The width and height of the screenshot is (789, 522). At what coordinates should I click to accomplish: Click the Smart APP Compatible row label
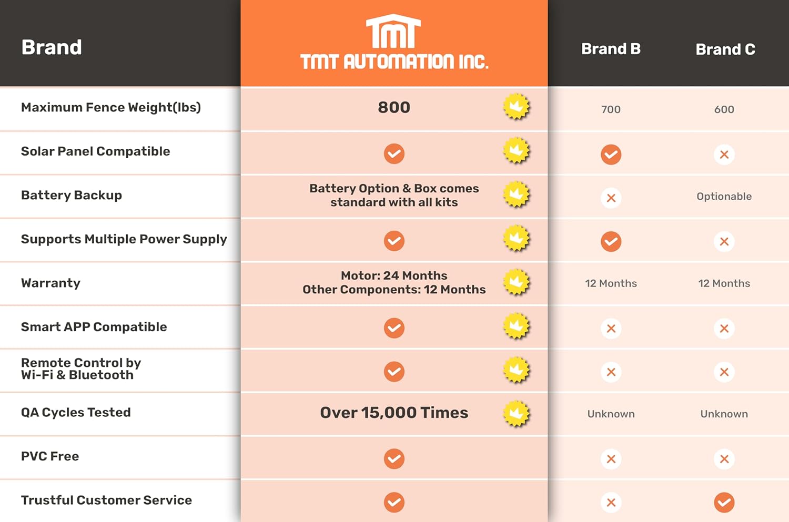point(94,327)
